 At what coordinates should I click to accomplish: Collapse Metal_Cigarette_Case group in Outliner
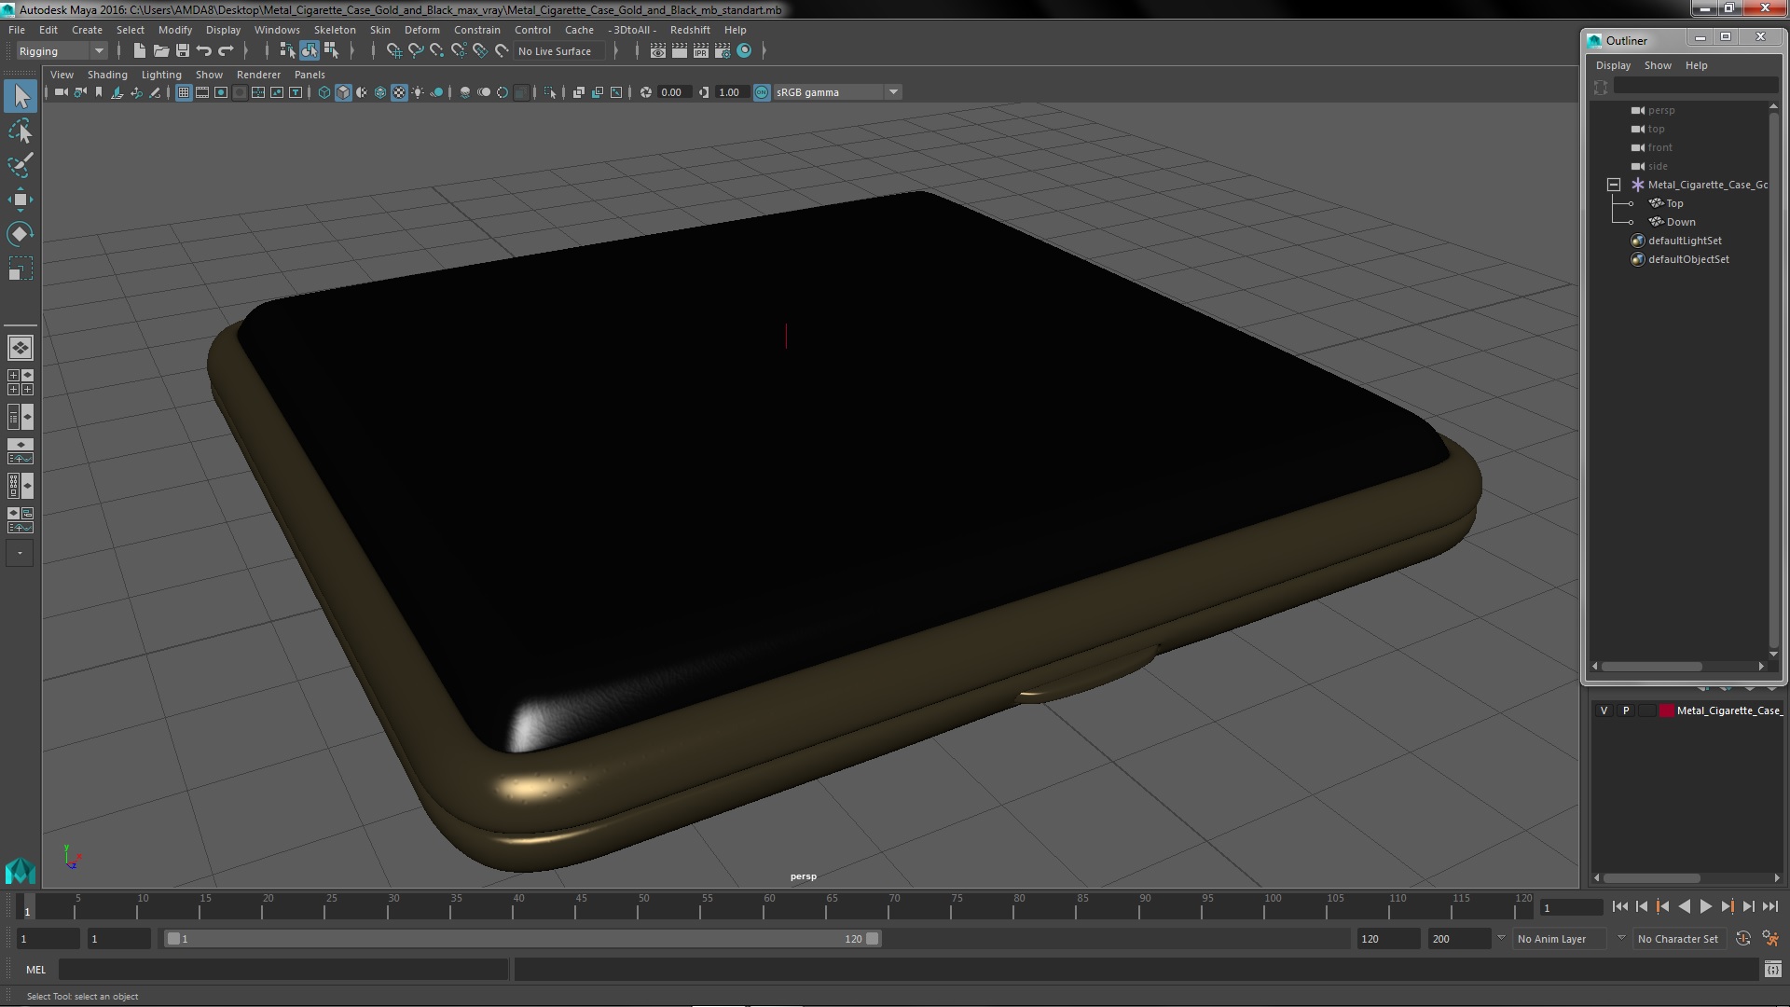point(1614,185)
